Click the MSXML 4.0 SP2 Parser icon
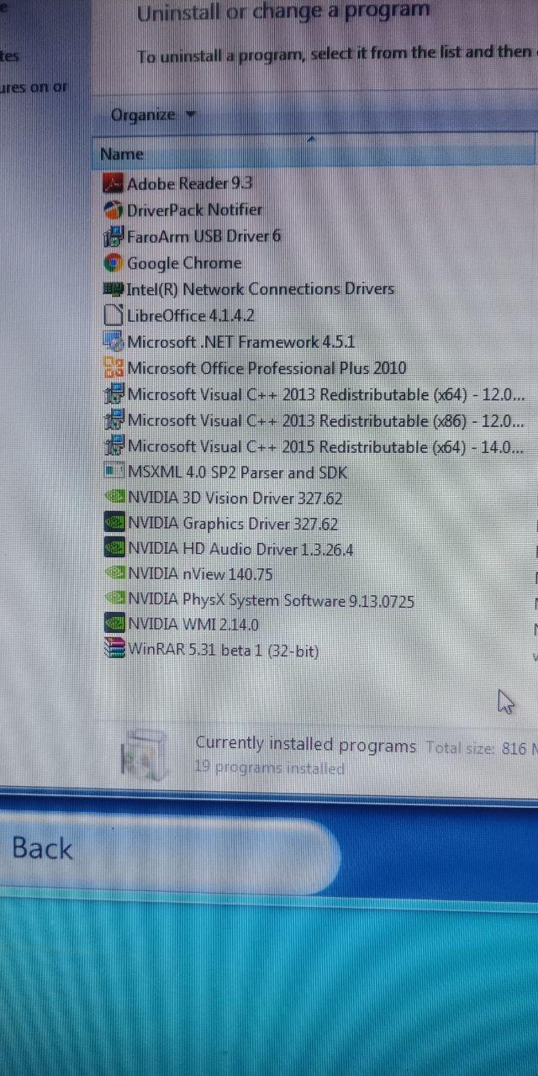The width and height of the screenshot is (538, 1076). pos(113,472)
